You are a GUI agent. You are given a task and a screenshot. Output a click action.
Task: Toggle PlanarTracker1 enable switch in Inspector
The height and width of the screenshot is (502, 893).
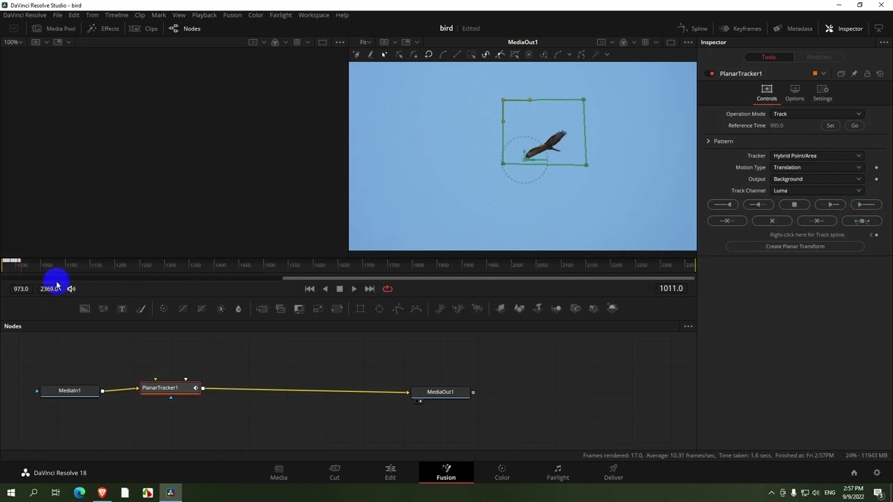(x=712, y=74)
